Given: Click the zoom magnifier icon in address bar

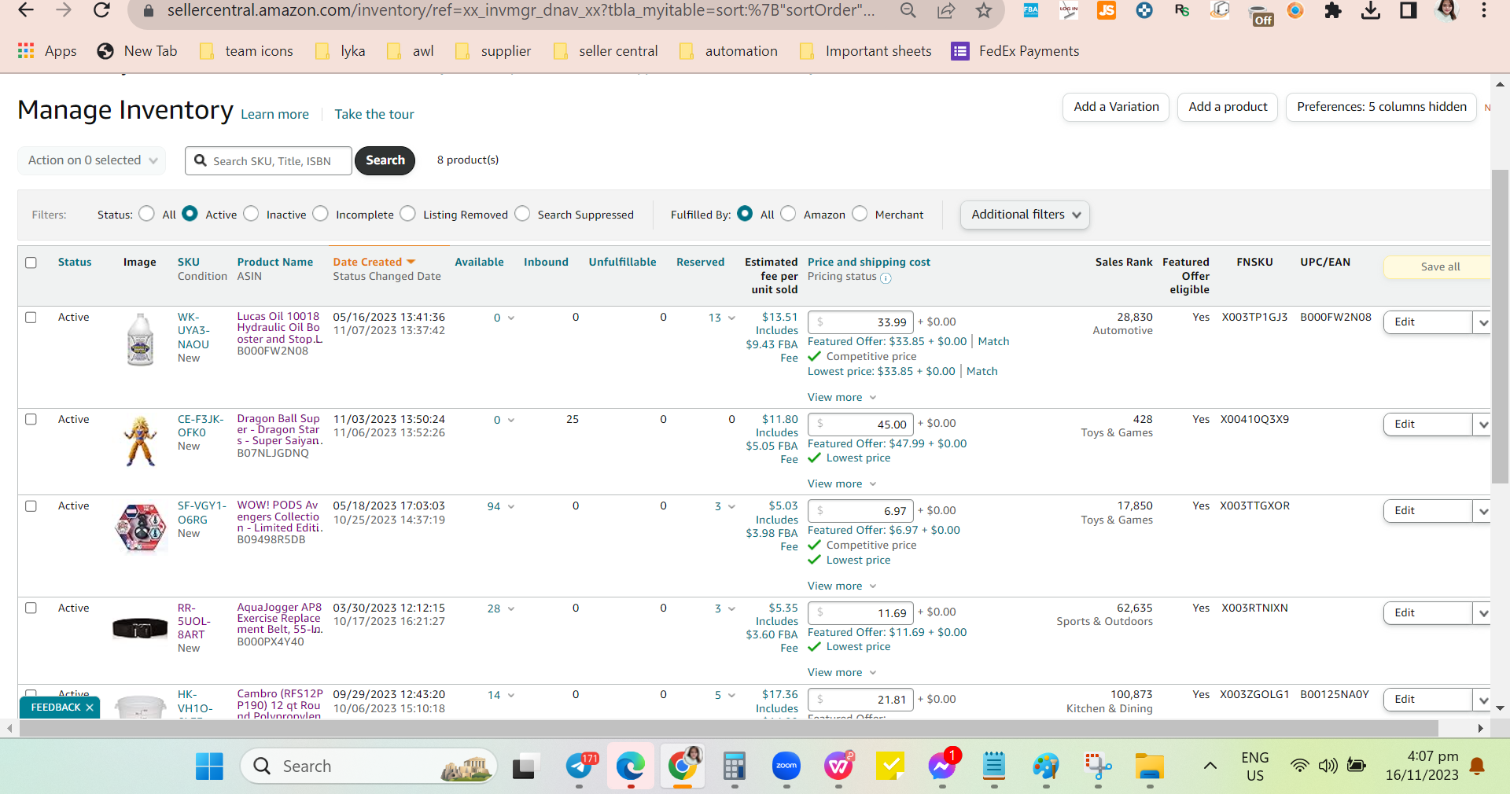Looking at the screenshot, I should click(x=908, y=10).
